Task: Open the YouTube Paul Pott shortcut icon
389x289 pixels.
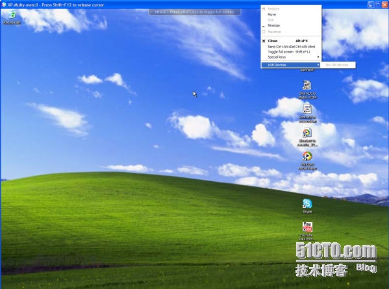Action: [307, 231]
